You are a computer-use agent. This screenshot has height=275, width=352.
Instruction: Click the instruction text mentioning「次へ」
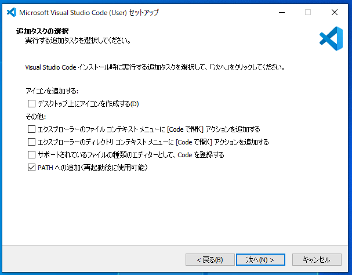coord(157,67)
